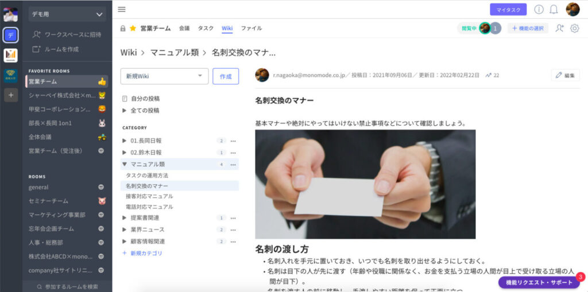The height and width of the screenshot is (292, 588).
Task: Open more options for 業界ニュース
Action: [233, 230]
